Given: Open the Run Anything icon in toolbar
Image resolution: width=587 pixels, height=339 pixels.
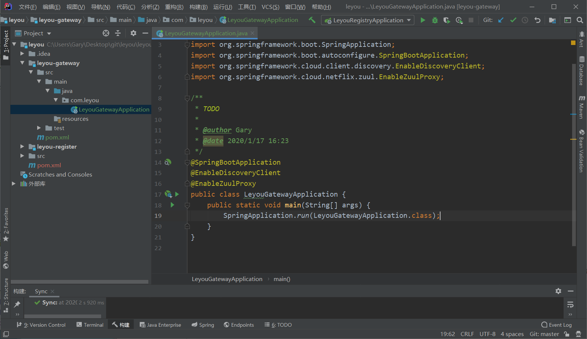Looking at the screenshot, I should (567, 20).
